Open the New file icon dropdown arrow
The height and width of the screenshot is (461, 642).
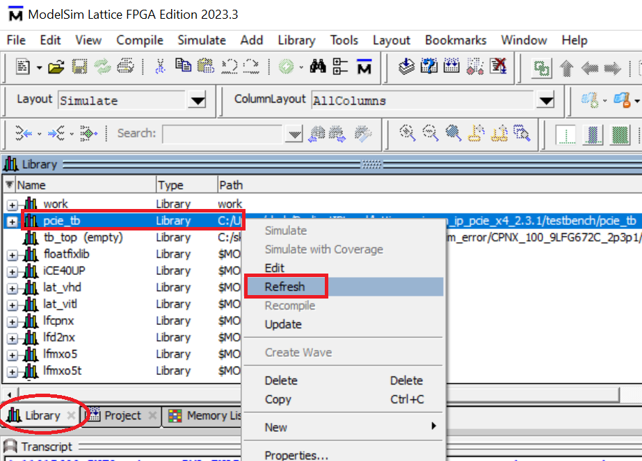(40, 68)
